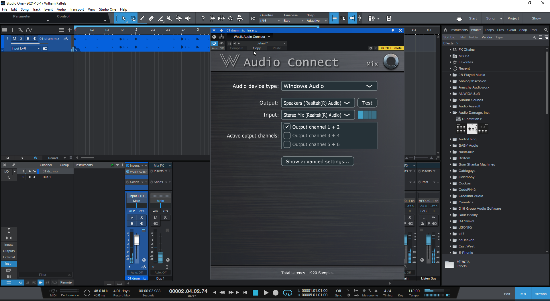550x301 pixels.
Task: Uncheck Output channel 1 + 2
Action: [x=287, y=127]
